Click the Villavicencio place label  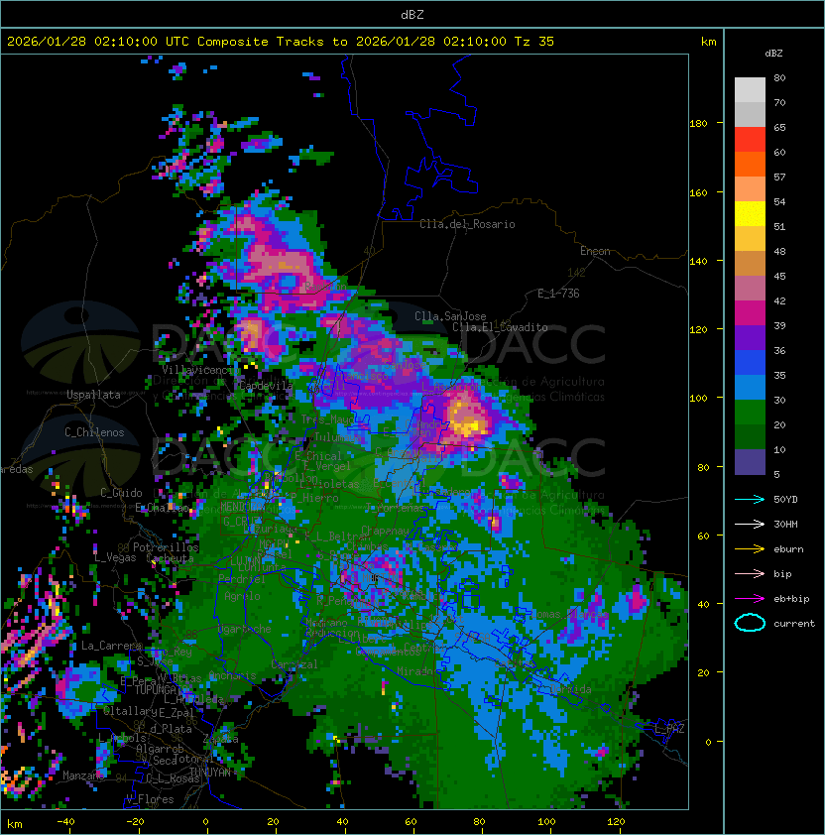tap(198, 370)
